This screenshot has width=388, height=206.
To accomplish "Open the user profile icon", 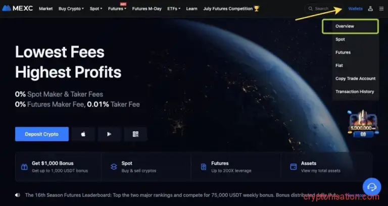I will [370, 9].
